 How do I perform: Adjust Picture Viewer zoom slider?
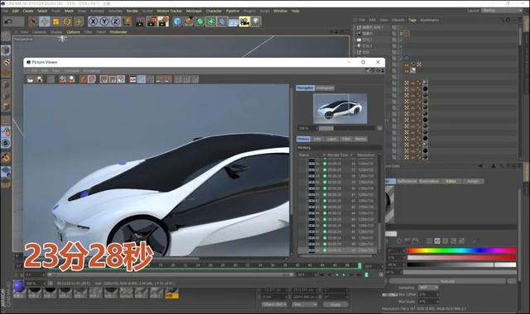tap(347, 128)
